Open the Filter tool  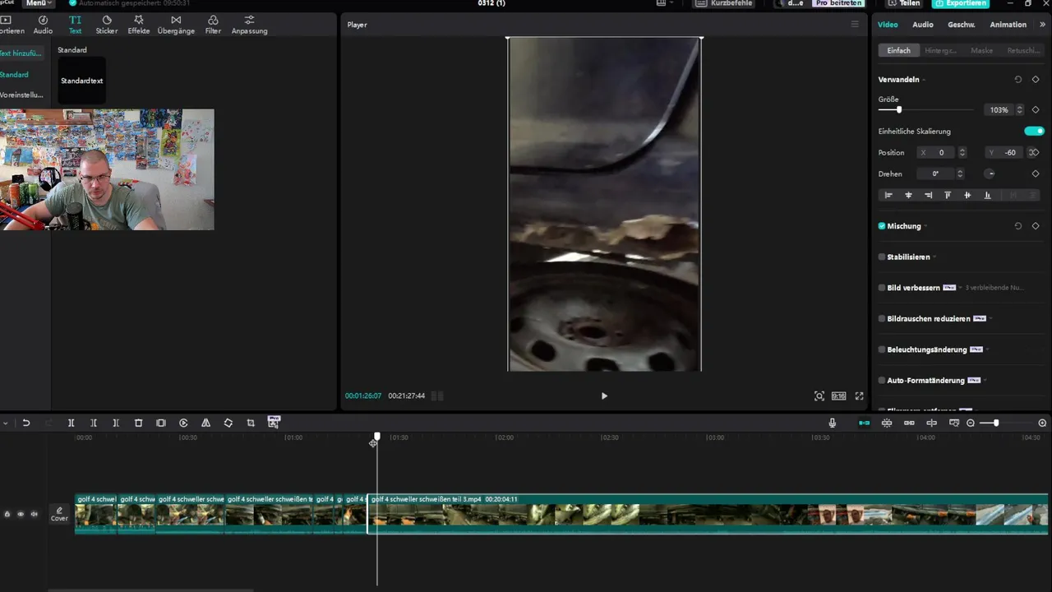[213, 24]
